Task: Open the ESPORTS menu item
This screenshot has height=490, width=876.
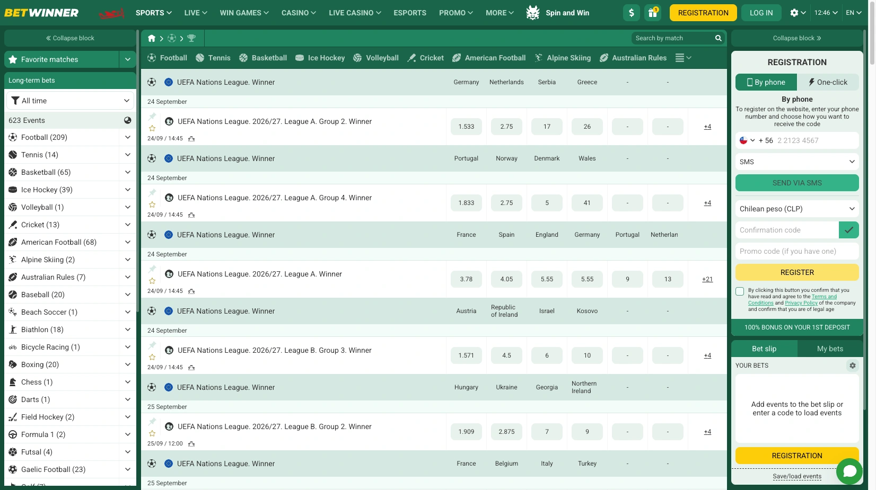Action: (x=410, y=13)
